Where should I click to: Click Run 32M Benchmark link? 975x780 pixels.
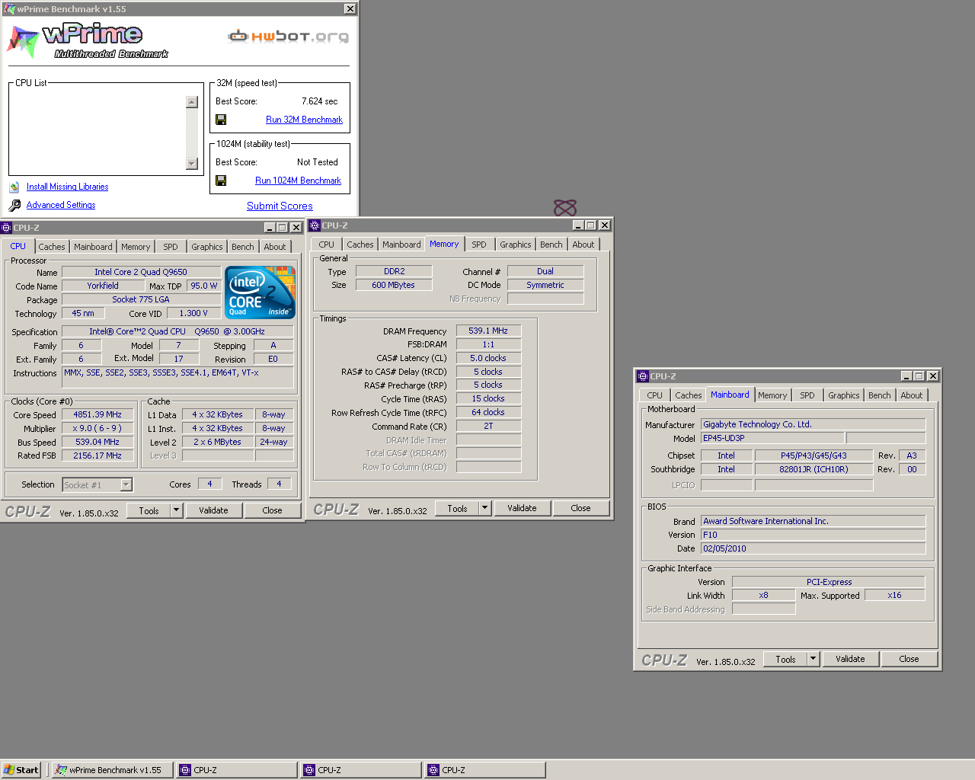tap(304, 120)
